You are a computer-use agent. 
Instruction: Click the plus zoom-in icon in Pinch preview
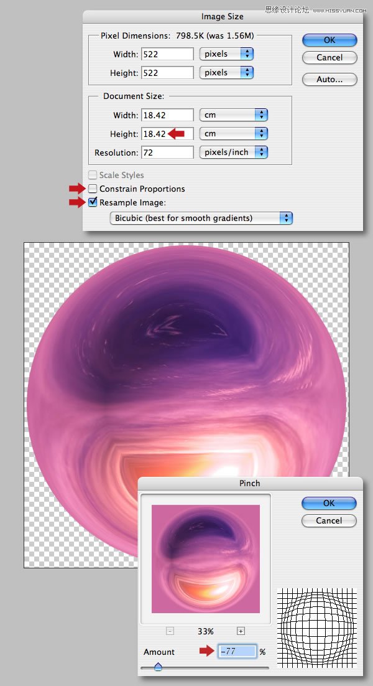click(241, 631)
